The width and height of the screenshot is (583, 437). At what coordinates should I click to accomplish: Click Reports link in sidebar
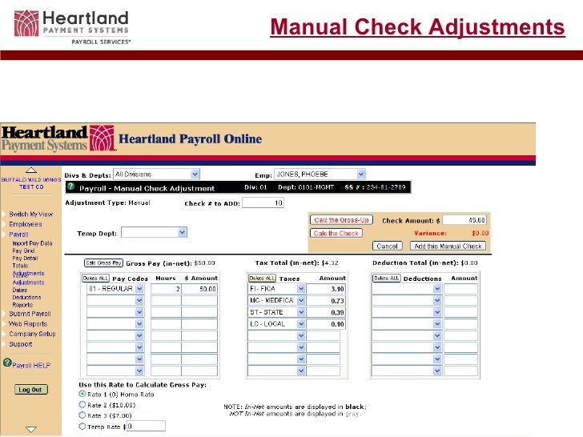(x=22, y=305)
